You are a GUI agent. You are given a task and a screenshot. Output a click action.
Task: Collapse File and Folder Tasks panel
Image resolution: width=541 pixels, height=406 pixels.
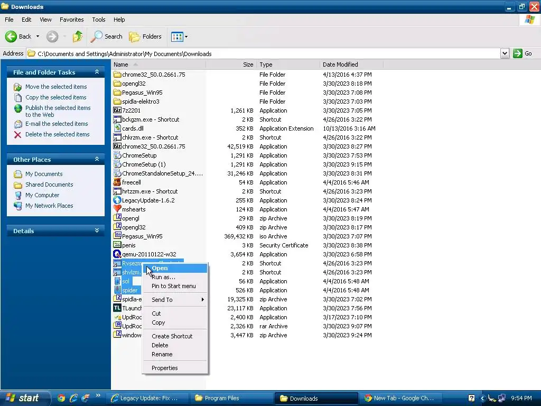[x=97, y=72]
